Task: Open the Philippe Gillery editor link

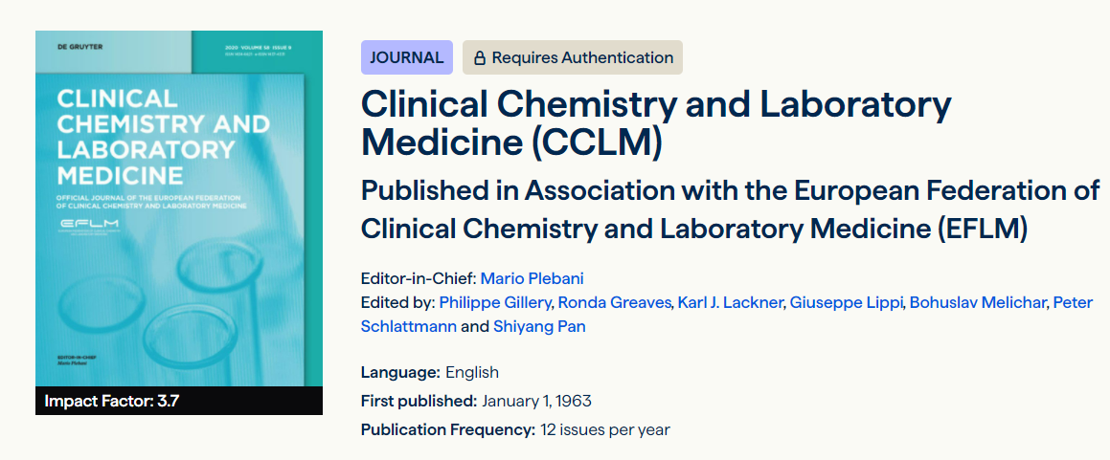Action: click(495, 302)
